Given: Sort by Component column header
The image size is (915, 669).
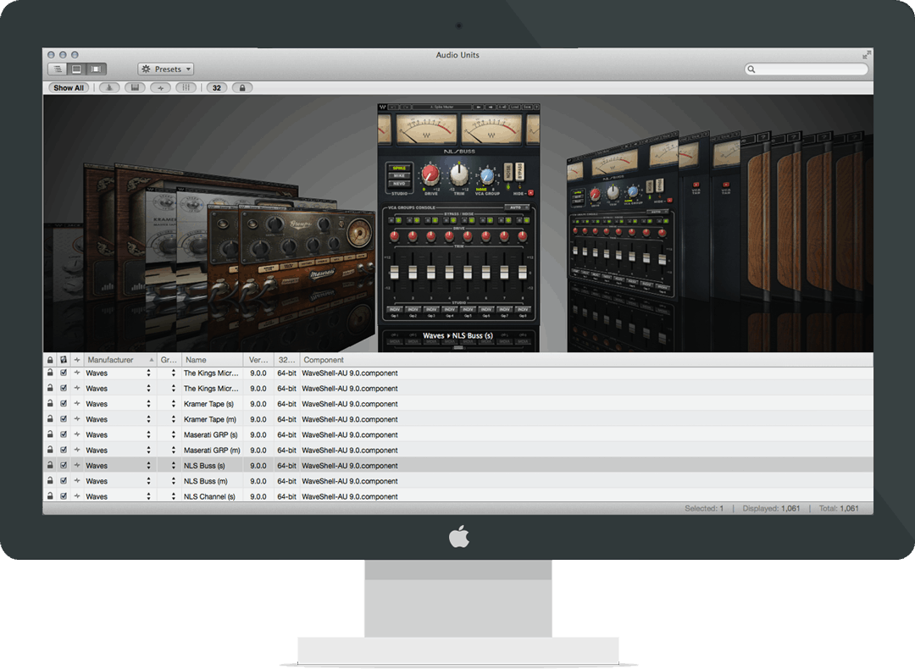Looking at the screenshot, I should coord(586,360).
